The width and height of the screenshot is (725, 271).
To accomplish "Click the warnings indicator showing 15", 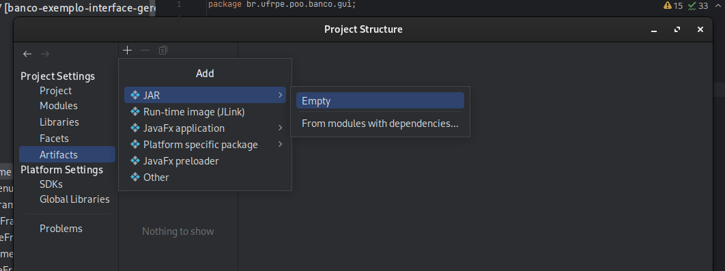I will 673,5.
